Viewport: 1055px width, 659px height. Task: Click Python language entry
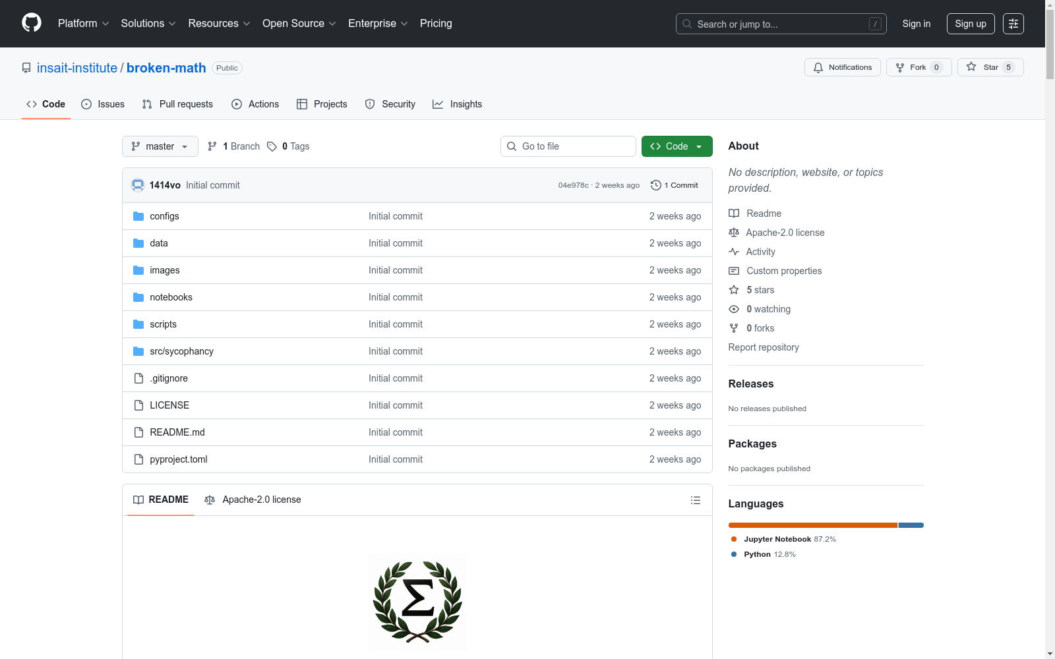[x=764, y=554]
